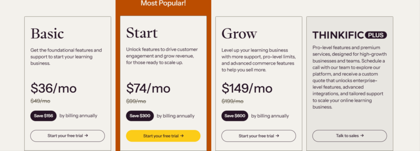Click the Basic plan heading
The height and width of the screenshot is (151, 420).
point(47,34)
